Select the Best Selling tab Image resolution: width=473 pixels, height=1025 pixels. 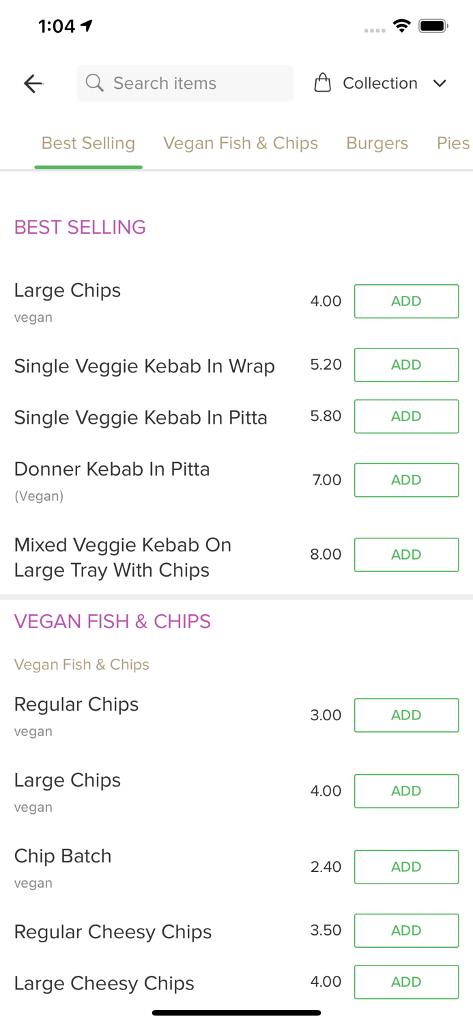pos(88,143)
